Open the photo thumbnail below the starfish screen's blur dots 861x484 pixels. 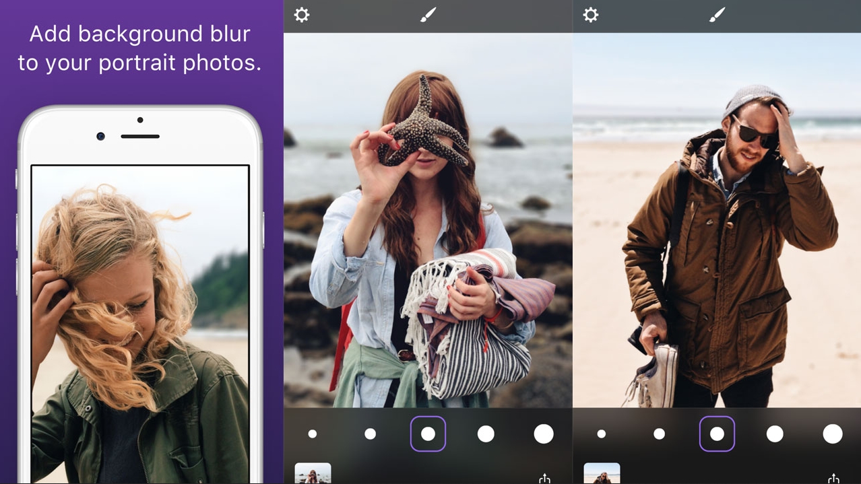click(313, 473)
